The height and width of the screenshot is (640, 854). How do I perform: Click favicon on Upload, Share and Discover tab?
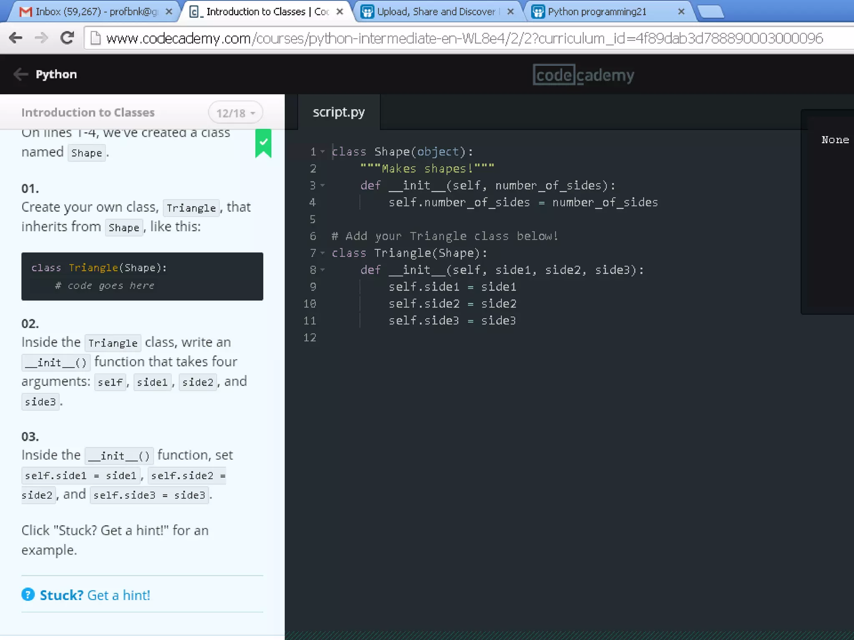pos(367,12)
